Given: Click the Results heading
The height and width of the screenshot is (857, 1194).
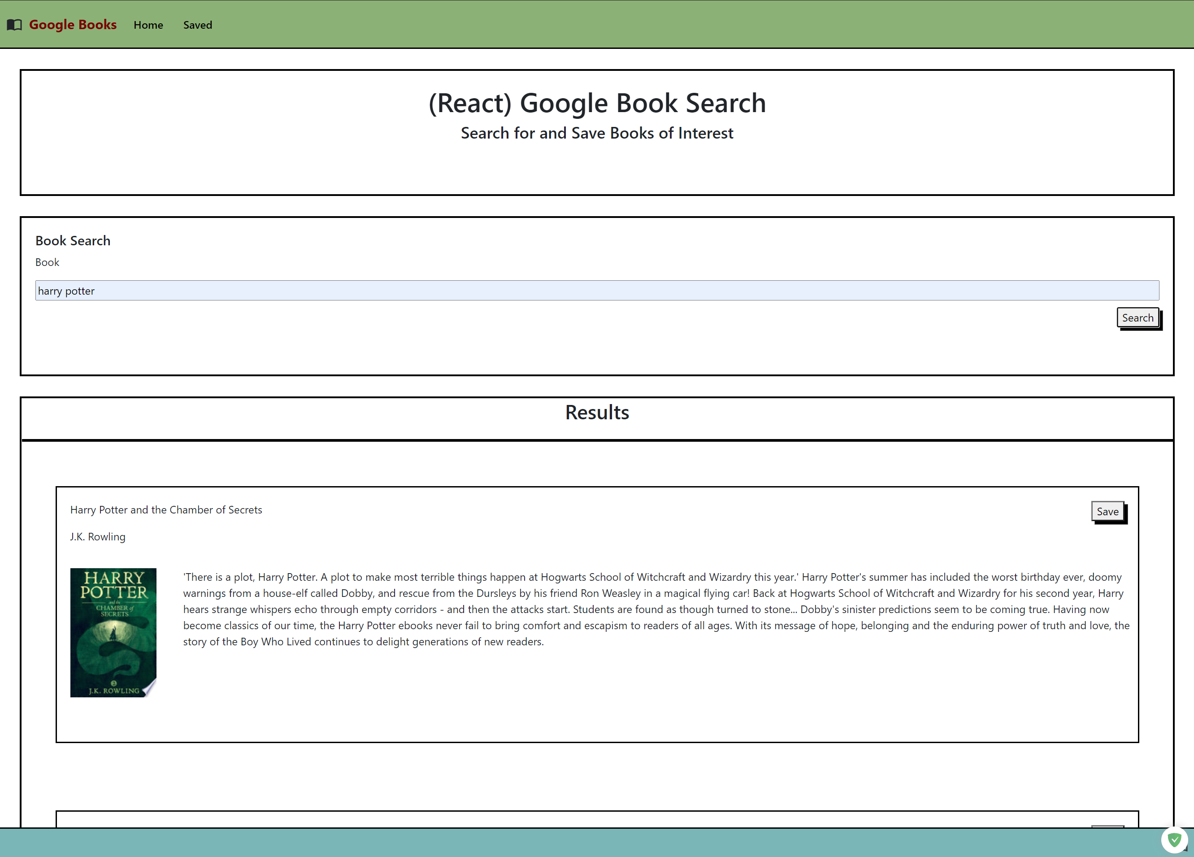Looking at the screenshot, I should click(x=596, y=412).
